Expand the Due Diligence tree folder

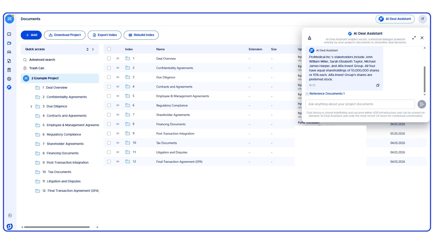pyautogui.click(x=31, y=106)
